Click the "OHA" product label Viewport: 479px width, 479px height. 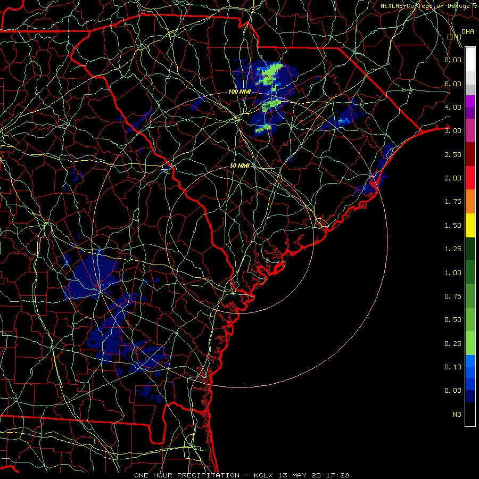(468, 32)
